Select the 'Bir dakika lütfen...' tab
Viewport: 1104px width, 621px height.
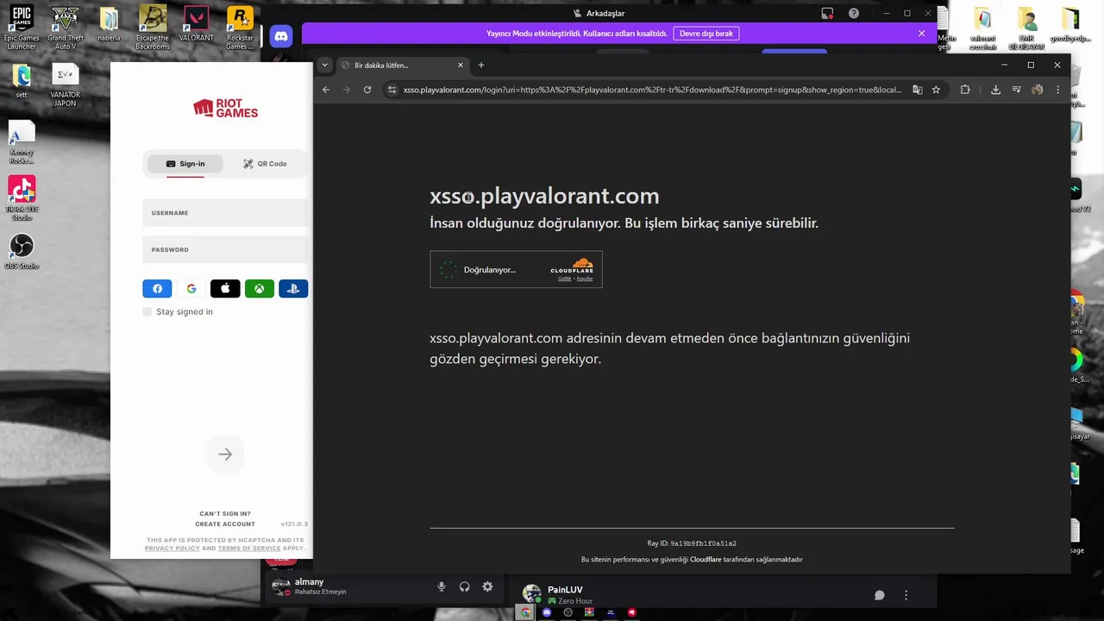(x=402, y=66)
